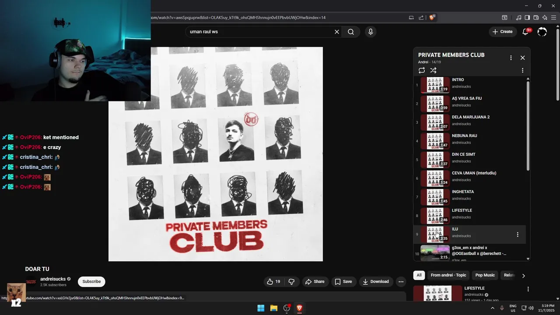Click the share page icon in address bar
Image resolution: width=560 pixels, height=315 pixels.
pyautogui.click(x=421, y=17)
